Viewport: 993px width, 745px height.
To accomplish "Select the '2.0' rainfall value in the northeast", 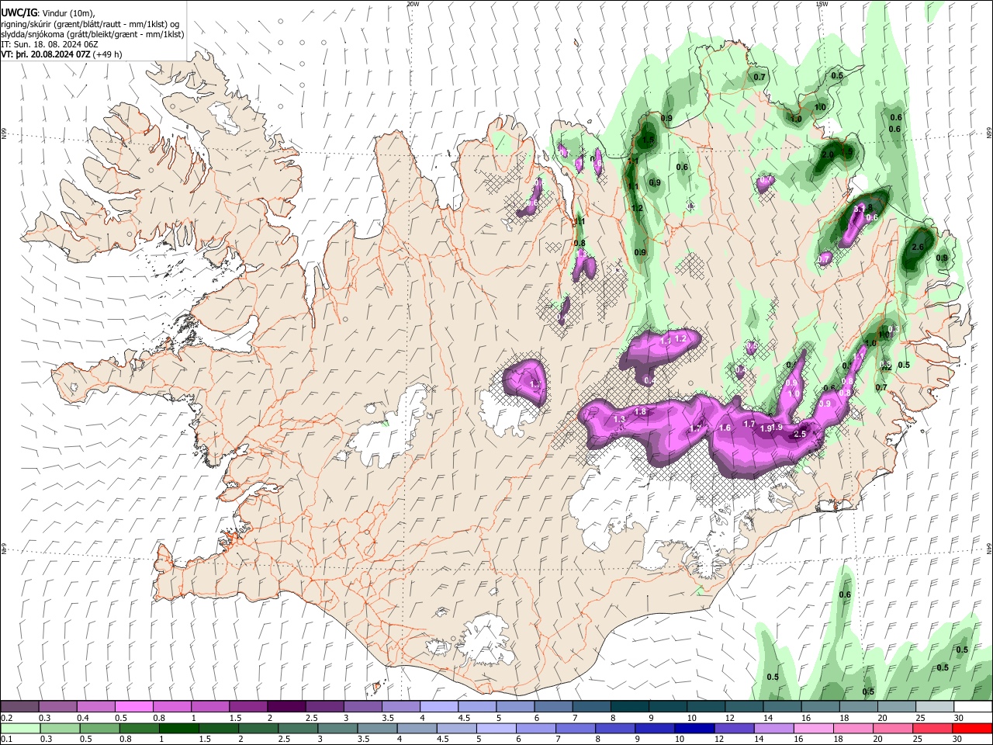I will [828, 155].
